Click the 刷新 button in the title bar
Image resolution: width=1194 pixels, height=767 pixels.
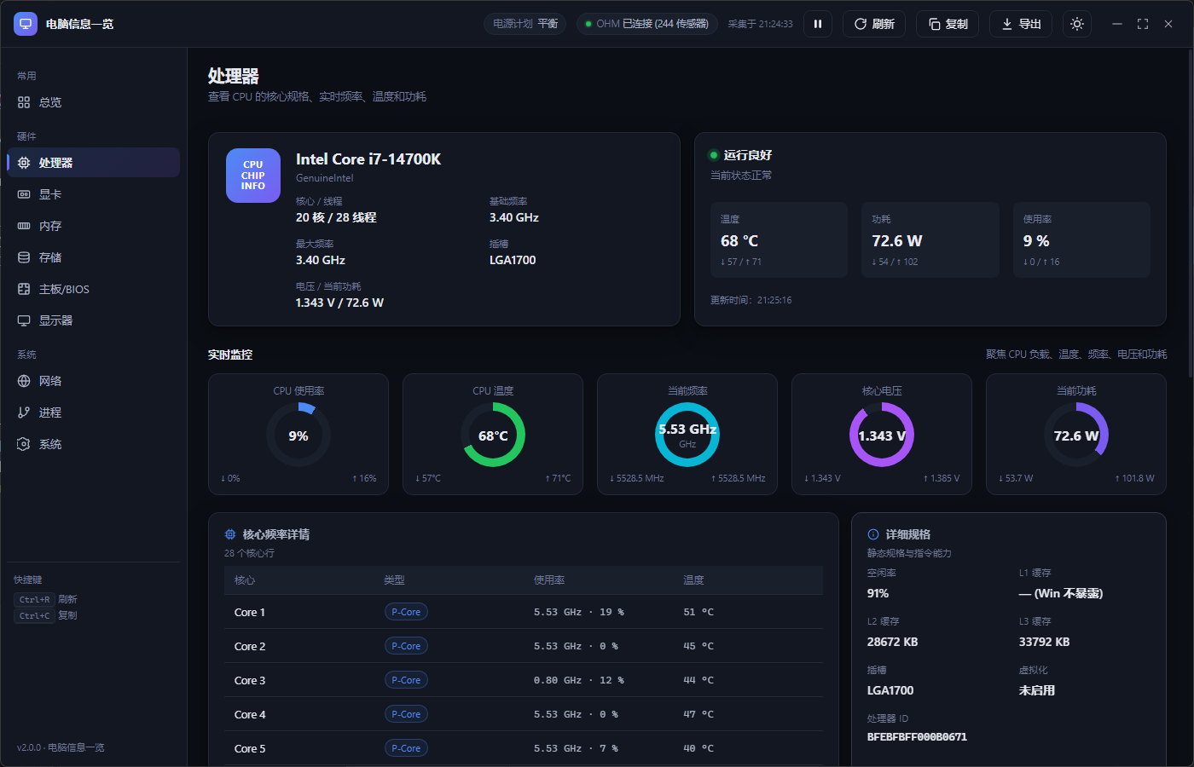pos(874,24)
